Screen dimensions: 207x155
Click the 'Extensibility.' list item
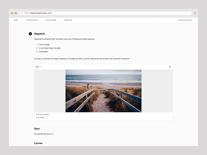43,52
